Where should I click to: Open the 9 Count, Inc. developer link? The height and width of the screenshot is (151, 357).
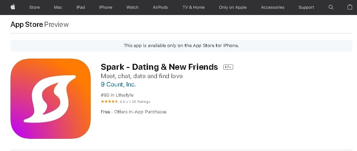(118, 85)
